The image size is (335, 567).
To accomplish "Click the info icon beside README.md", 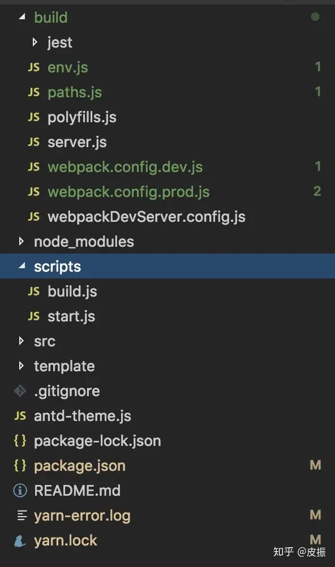I will 20,491.
